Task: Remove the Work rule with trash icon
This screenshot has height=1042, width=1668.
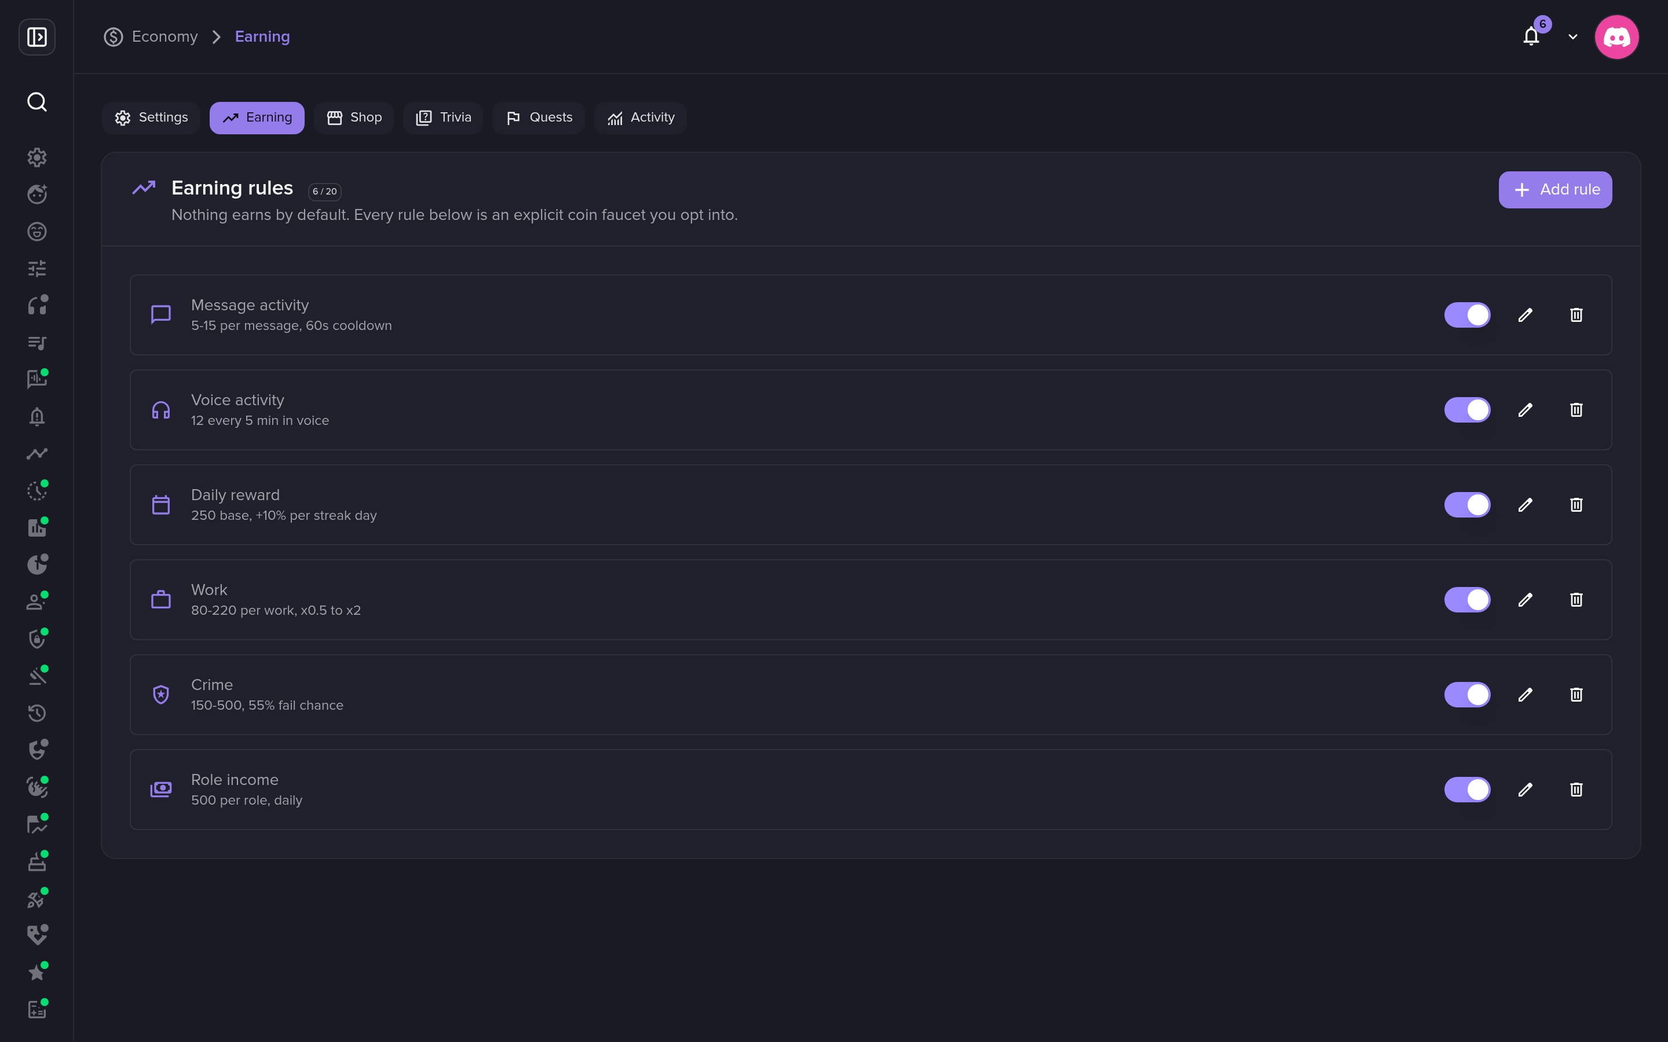Action: click(1576, 600)
